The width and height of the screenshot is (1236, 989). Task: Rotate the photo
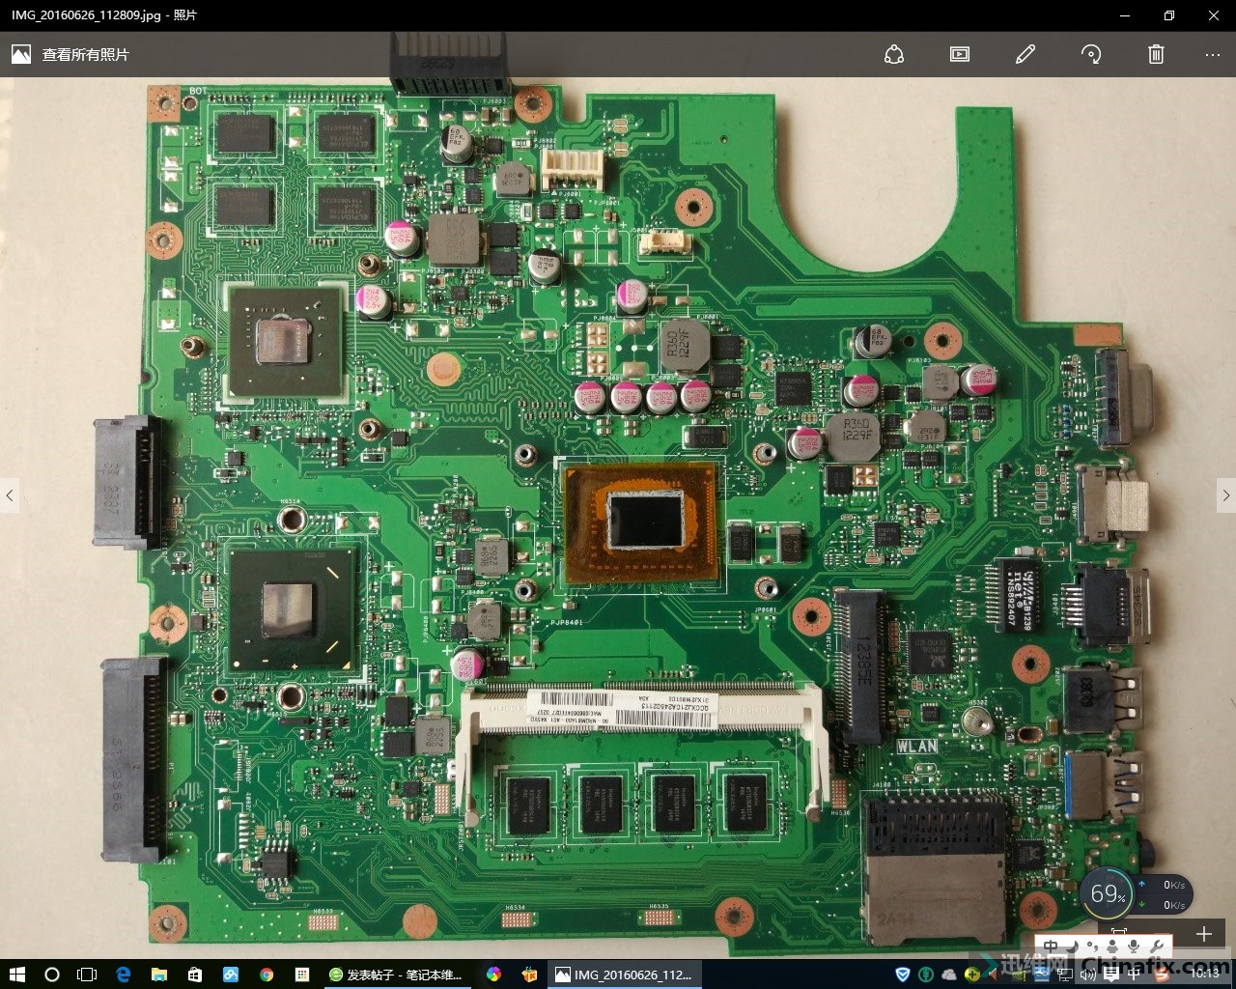tap(1091, 55)
